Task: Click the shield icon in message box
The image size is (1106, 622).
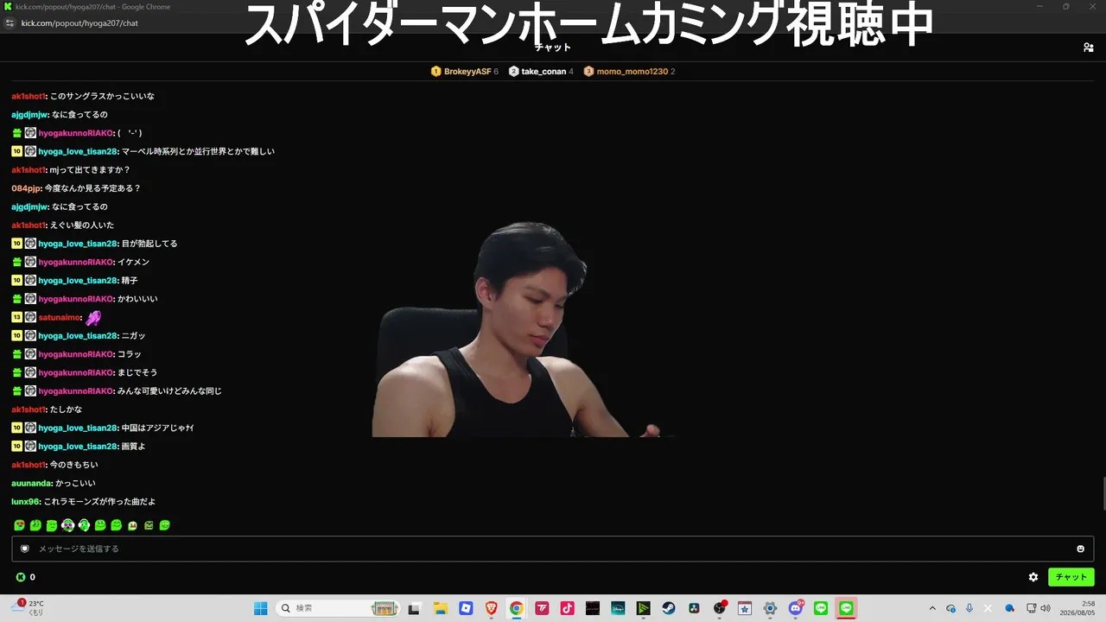Action: click(24, 549)
